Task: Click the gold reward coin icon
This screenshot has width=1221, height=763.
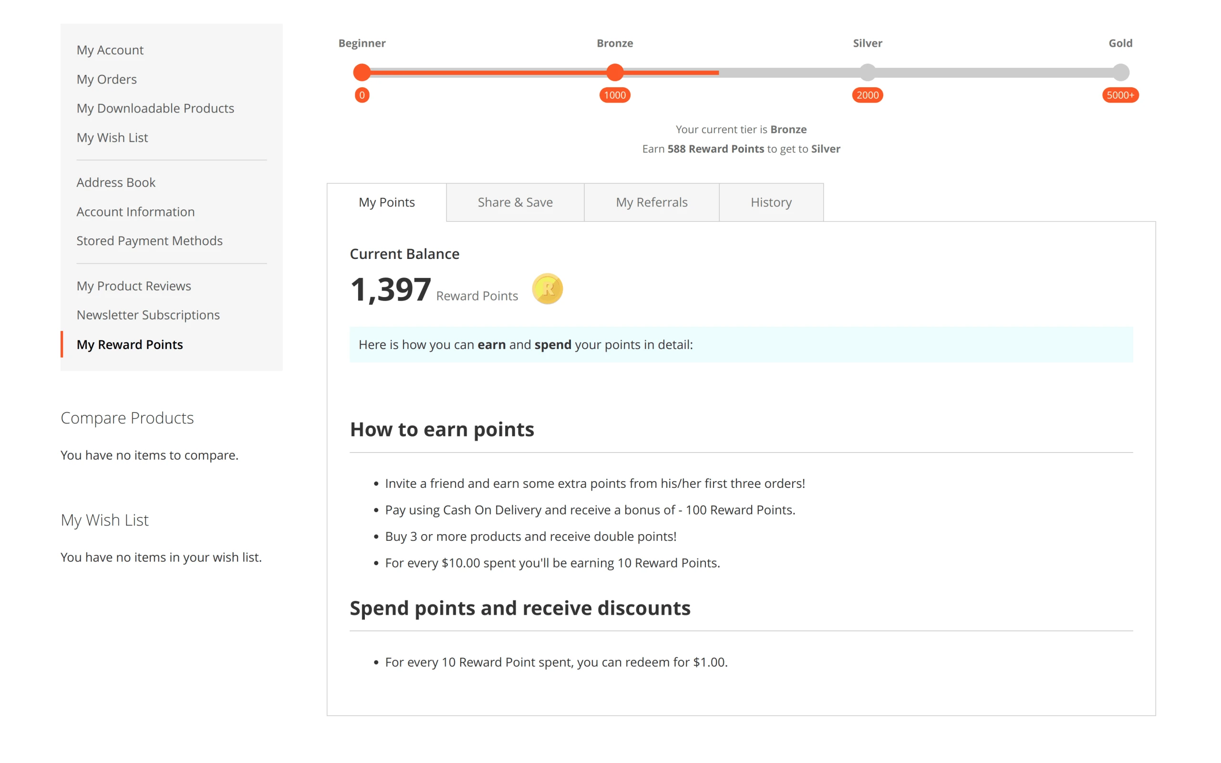Action: (x=548, y=289)
